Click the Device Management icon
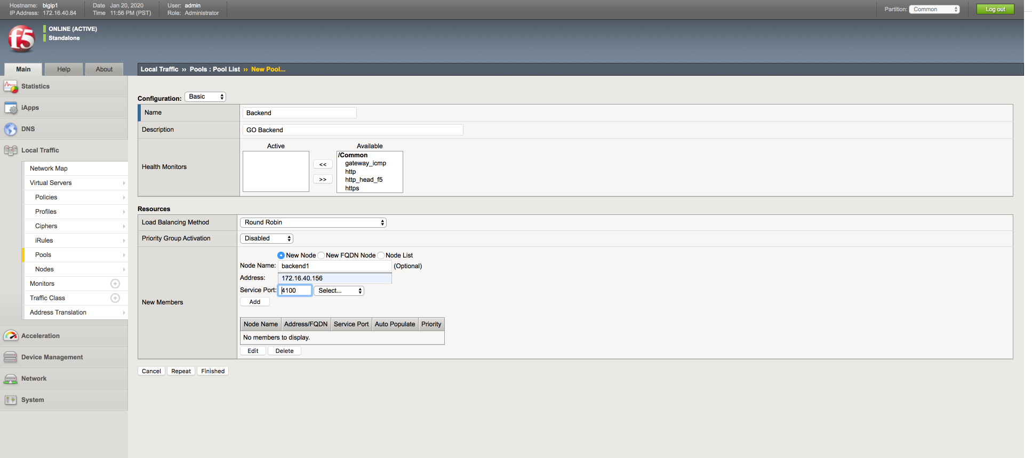1032x458 pixels. pyautogui.click(x=11, y=357)
